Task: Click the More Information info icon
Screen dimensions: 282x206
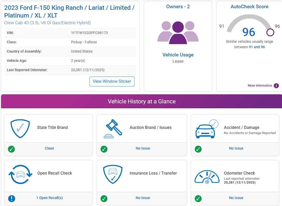Action: [x=276, y=86]
